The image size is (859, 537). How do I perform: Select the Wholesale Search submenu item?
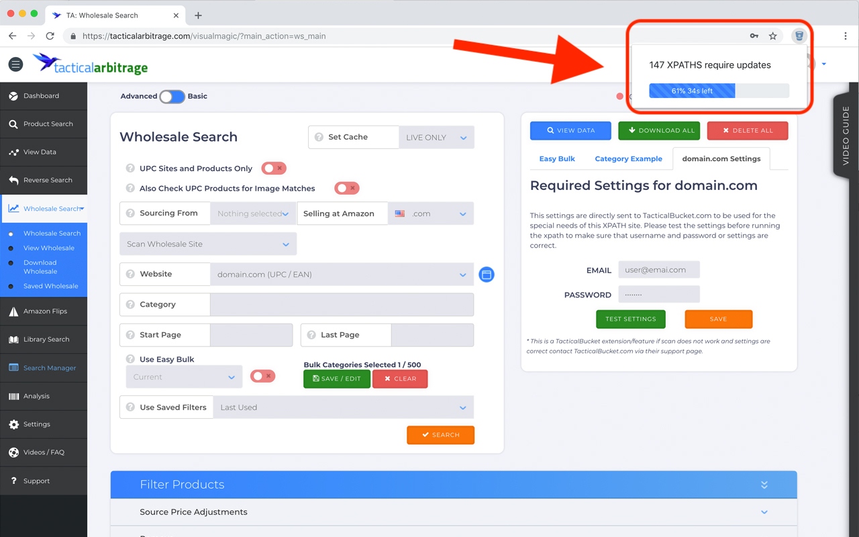pyautogui.click(x=52, y=234)
